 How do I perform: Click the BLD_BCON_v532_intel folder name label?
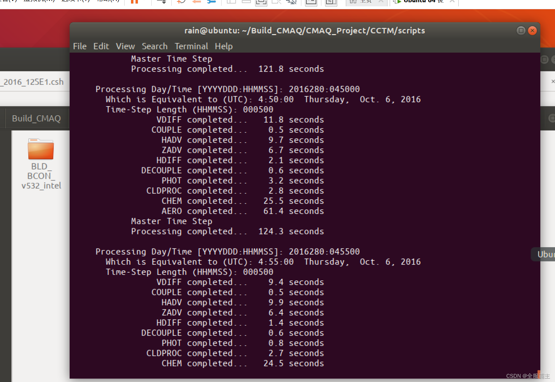click(41, 176)
